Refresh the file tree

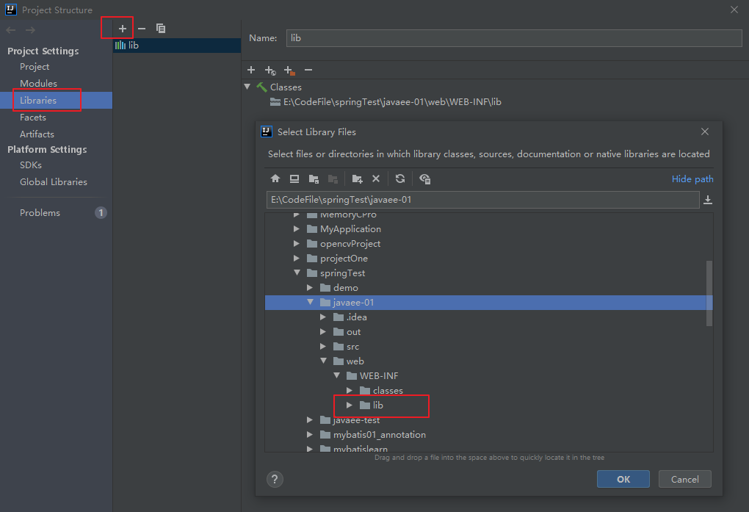click(400, 179)
